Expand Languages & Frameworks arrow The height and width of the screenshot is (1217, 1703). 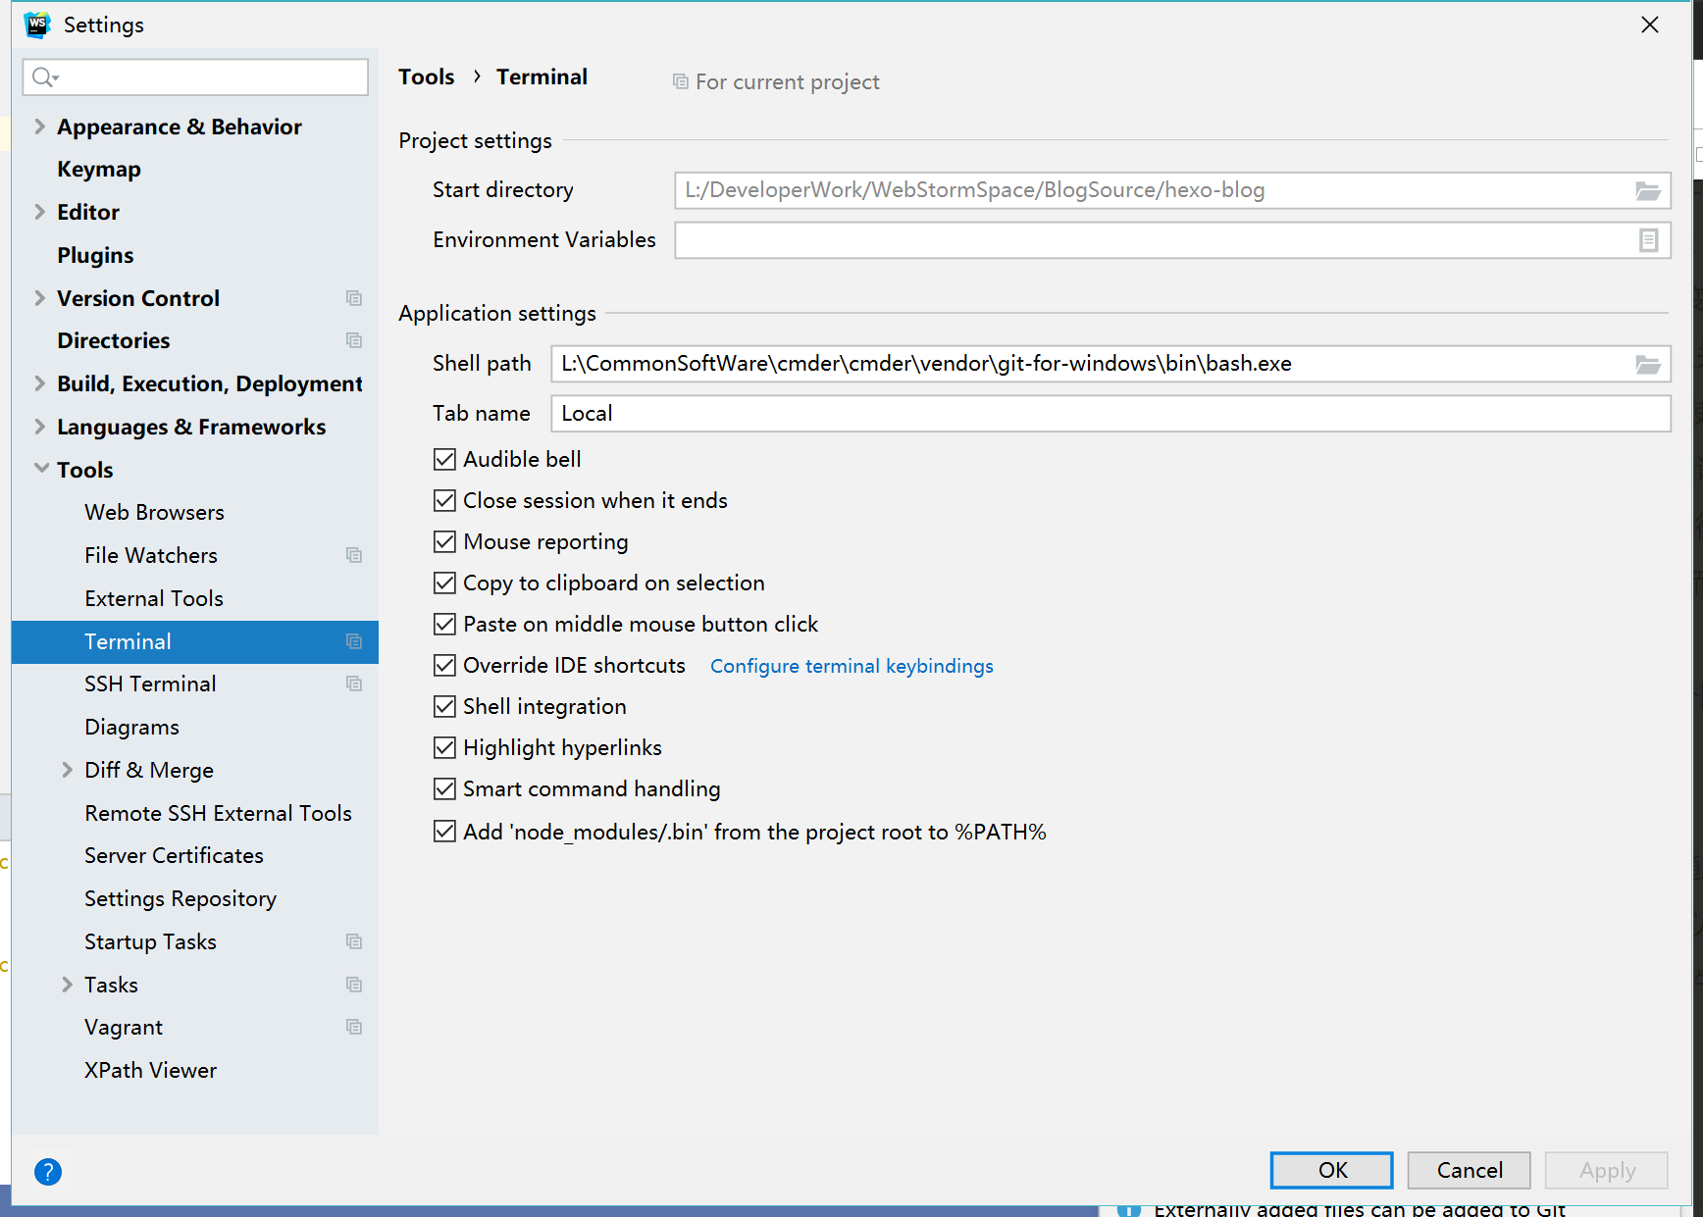point(40,427)
